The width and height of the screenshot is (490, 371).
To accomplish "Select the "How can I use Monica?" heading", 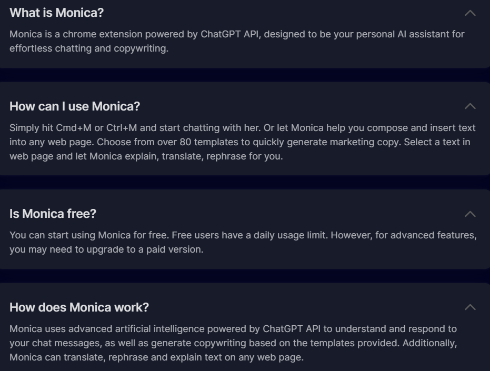I will click(75, 106).
